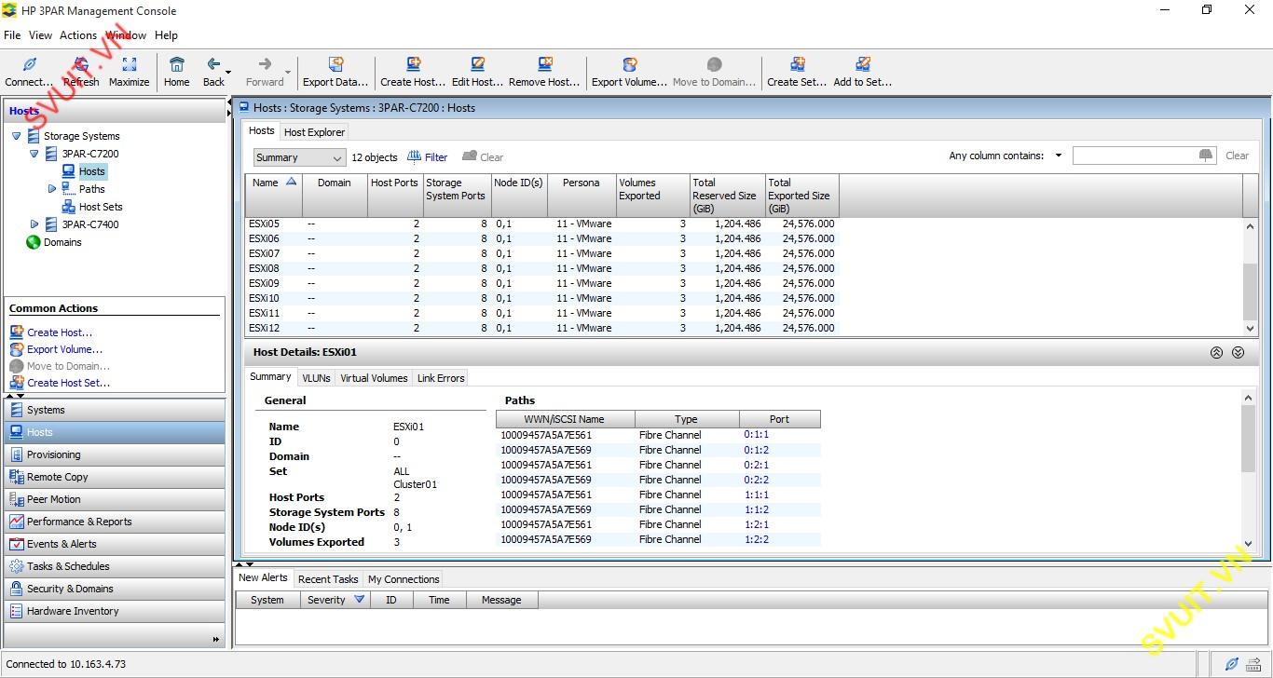Image resolution: width=1273 pixels, height=678 pixels.
Task: Expand host details with down chevron icon
Action: (x=1238, y=353)
